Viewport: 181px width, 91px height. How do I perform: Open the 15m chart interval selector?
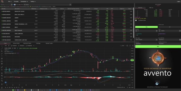[6, 46]
